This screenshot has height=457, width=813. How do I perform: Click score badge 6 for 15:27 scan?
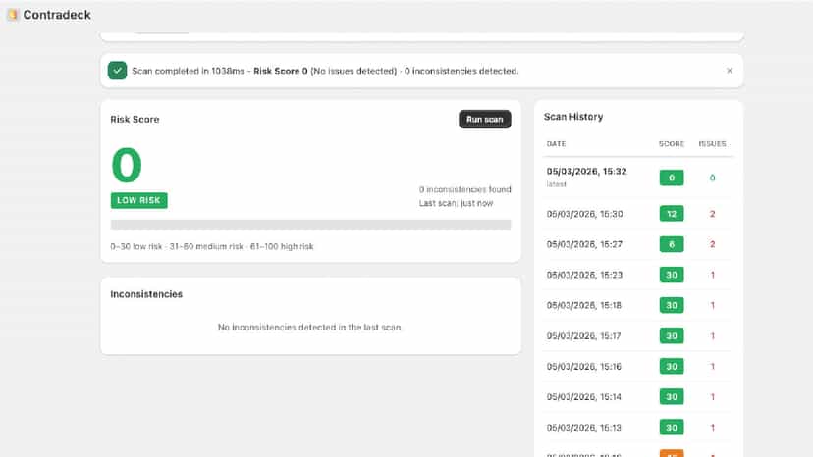[672, 244]
